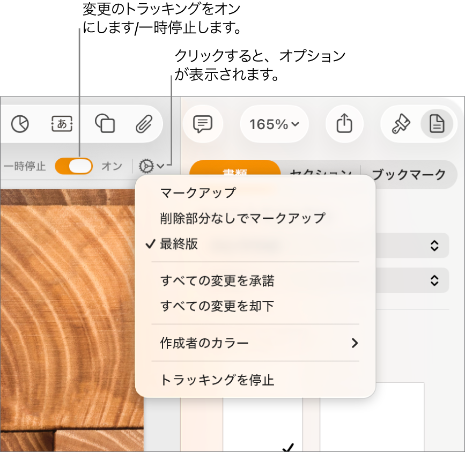The height and width of the screenshot is (452, 465).
Task: Open the 165% zoom dropdown
Action: 274,124
